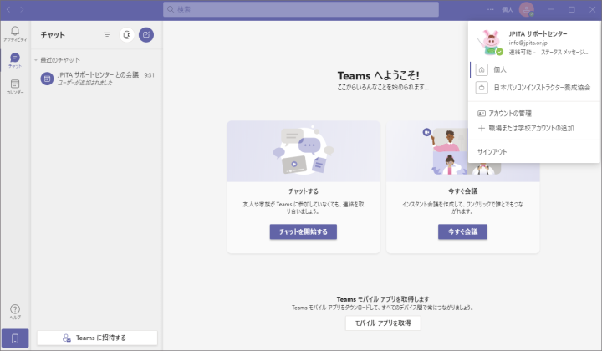Open the Calendar (カレンダー) sidebar icon
This screenshot has height=351, width=602.
pos(14,86)
